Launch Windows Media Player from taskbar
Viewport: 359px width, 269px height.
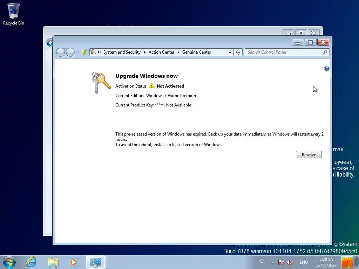pyautogui.click(x=74, y=262)
